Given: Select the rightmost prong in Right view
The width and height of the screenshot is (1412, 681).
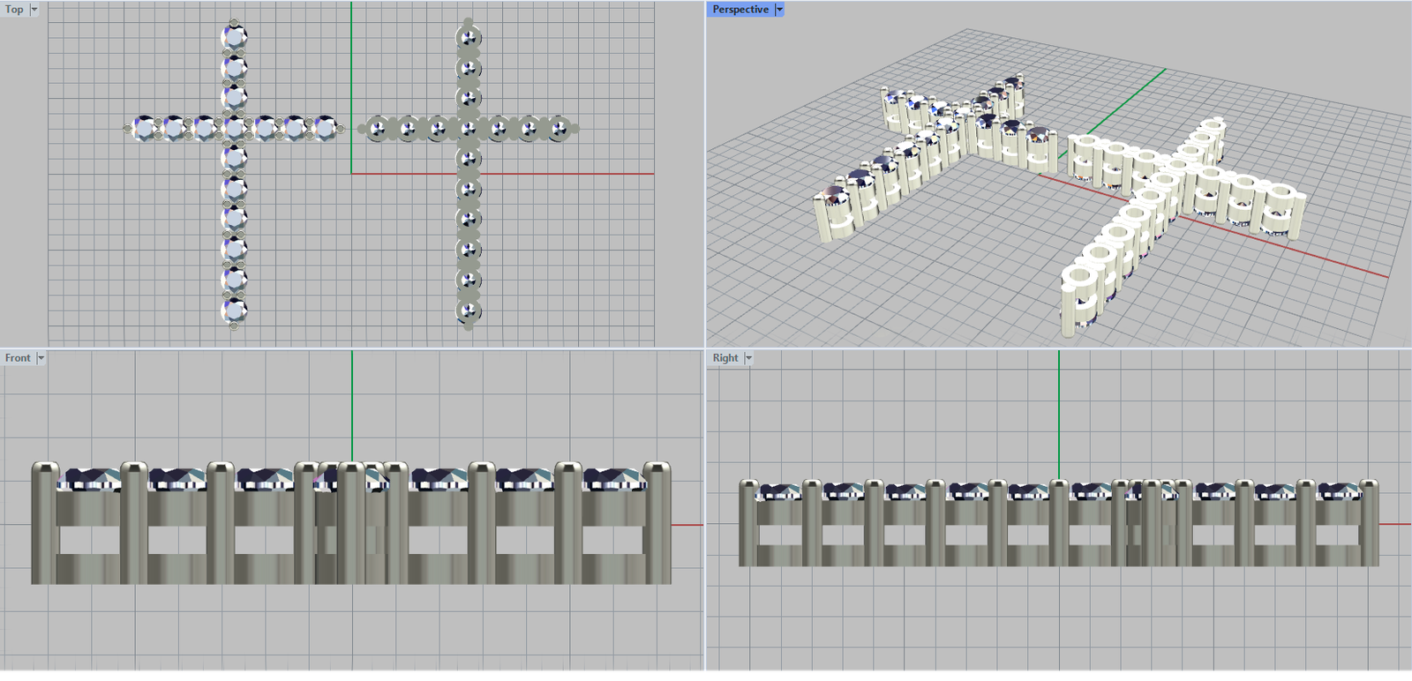Looking at the screenshot, I should tap(1369, 522).
